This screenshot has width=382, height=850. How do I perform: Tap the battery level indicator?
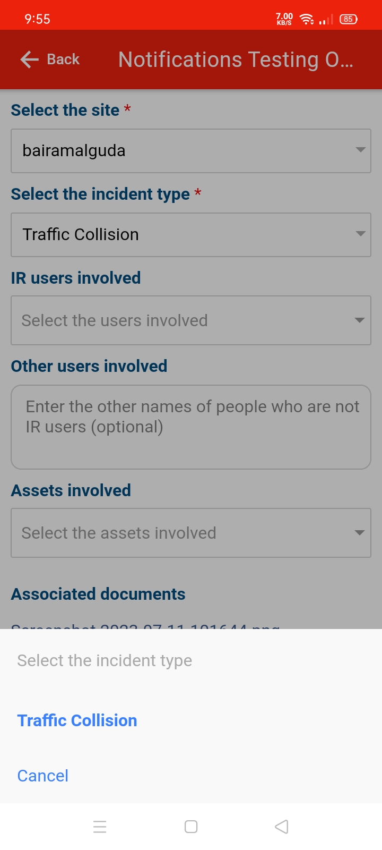tap(348, 20)
